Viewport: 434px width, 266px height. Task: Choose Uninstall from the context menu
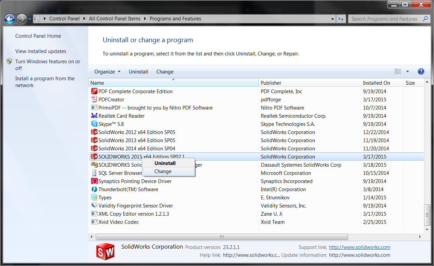click(x=165, y=163)
